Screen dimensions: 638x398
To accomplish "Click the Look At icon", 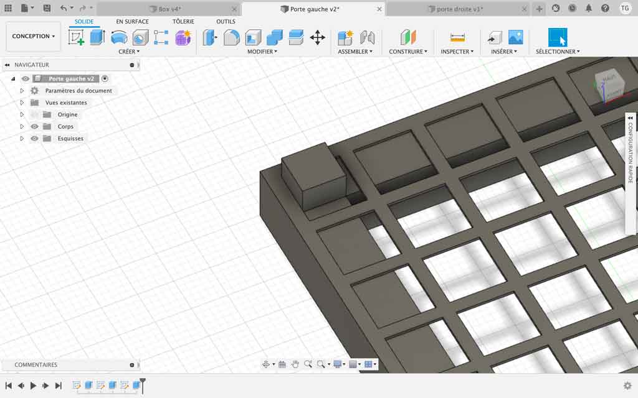I will (x=282, y=364).
